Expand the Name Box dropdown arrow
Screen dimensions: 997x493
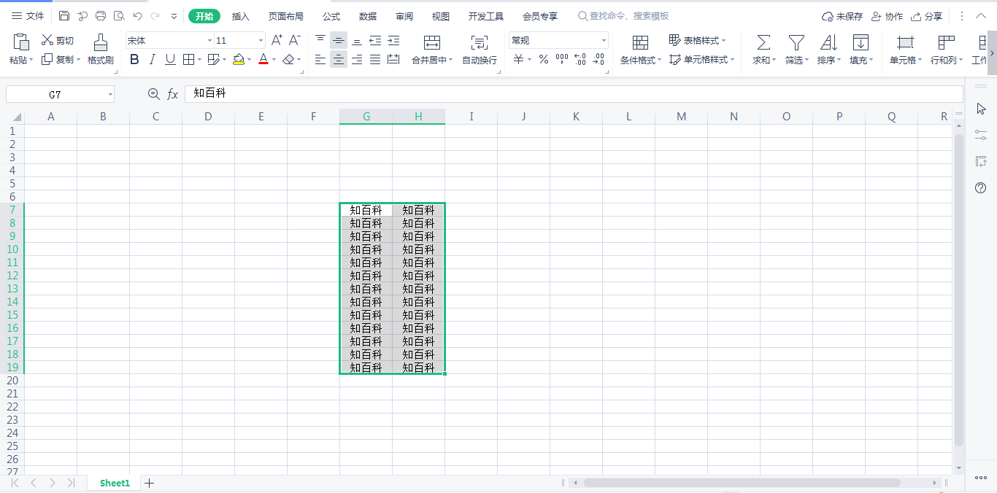coord(110,94)
